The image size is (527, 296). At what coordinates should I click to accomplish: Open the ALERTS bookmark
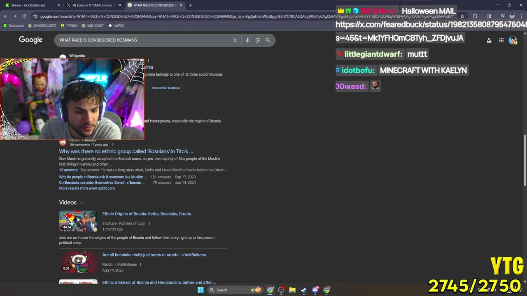click(116, 25)
